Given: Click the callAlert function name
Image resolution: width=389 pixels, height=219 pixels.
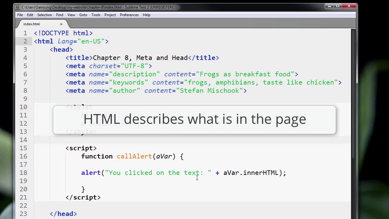Looking at the screenshot, I should [x=134, y=156].
